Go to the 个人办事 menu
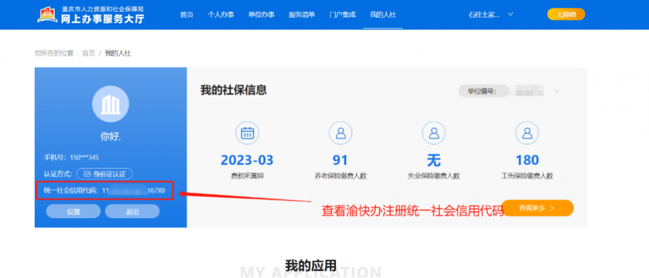 [220, 14]
